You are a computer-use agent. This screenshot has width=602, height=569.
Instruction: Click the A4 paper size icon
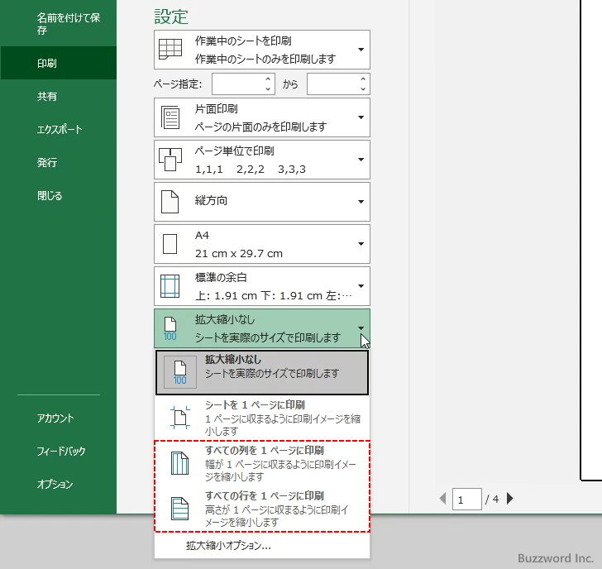point(170,244)
